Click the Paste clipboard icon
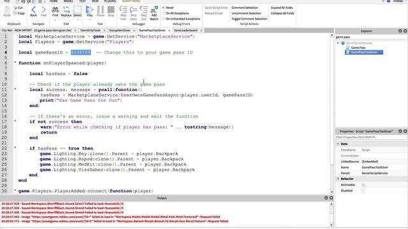Screen dimensions: 408x229 pos(7,10)
